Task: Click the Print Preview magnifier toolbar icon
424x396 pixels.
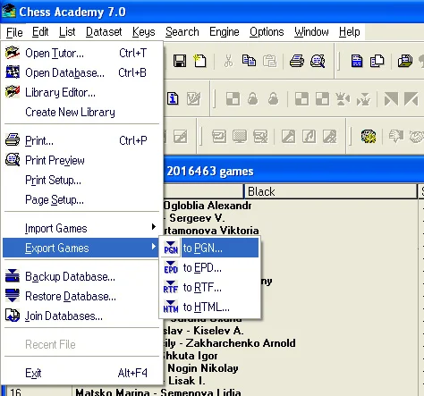Action: [x=318, y=61]
